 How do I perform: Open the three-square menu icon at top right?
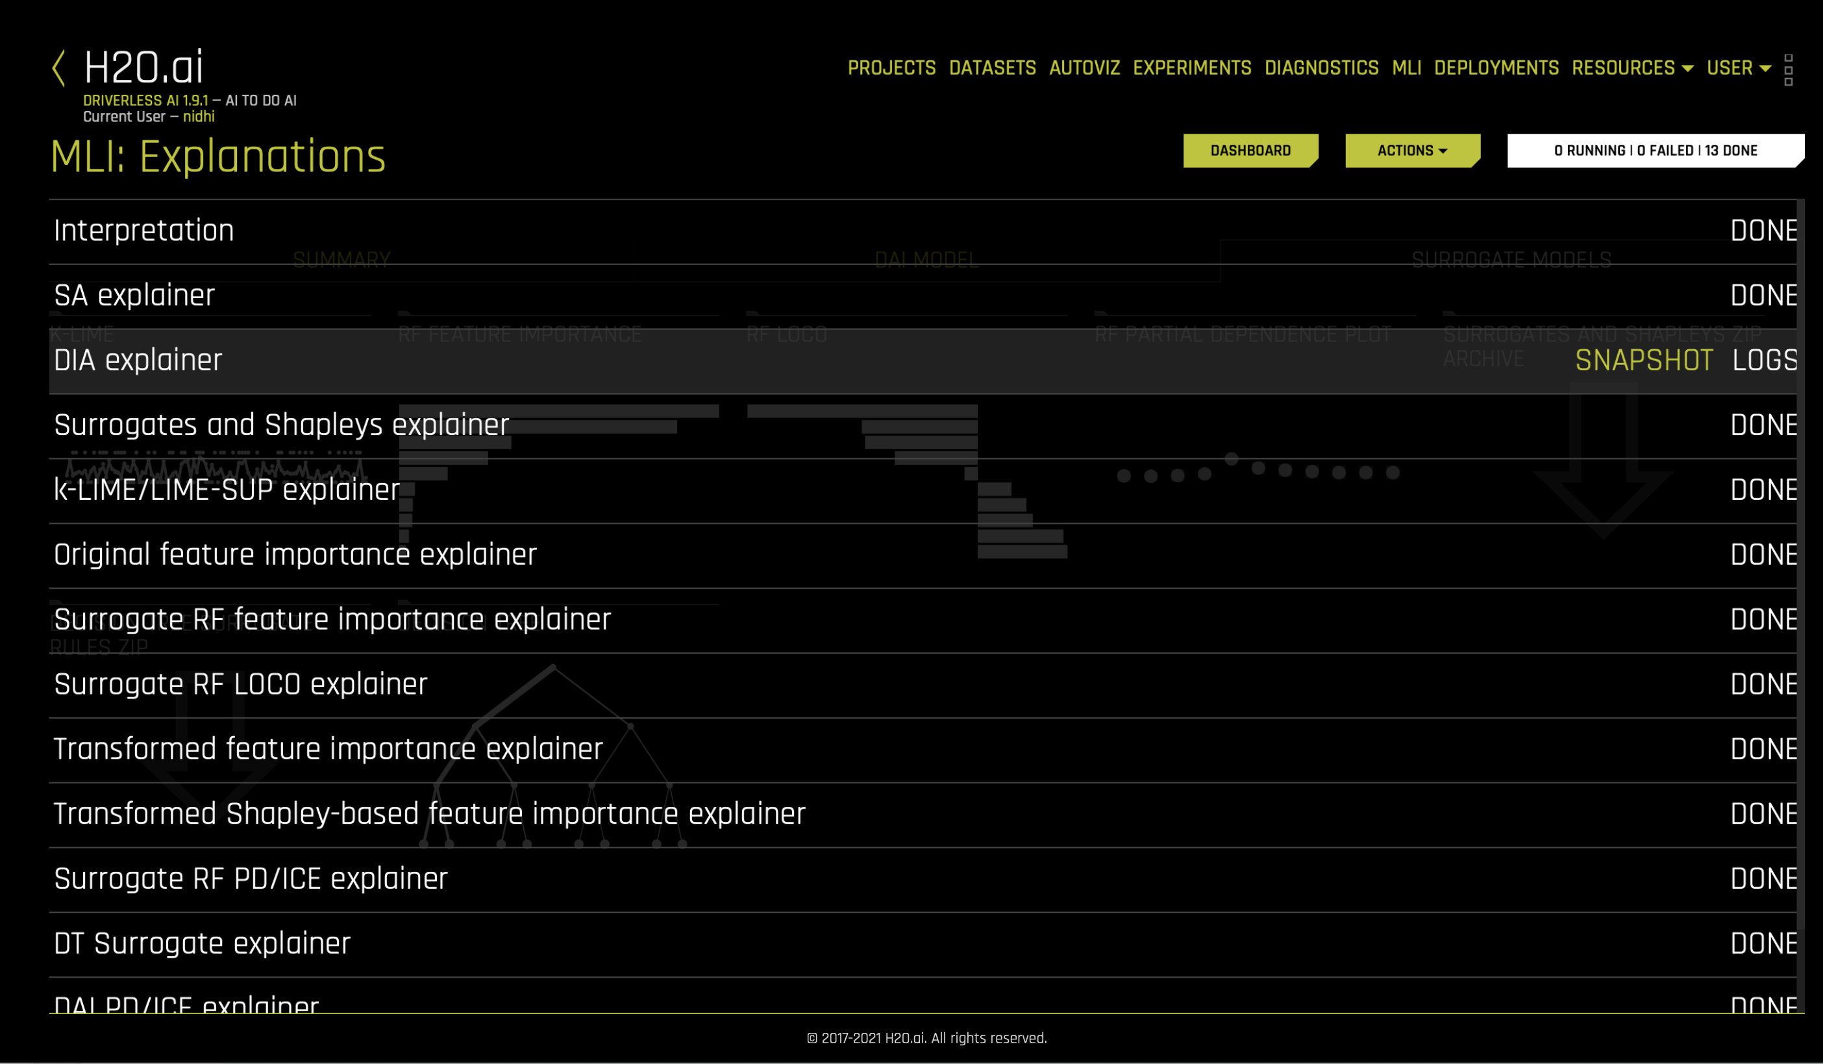coord(1789,69)
